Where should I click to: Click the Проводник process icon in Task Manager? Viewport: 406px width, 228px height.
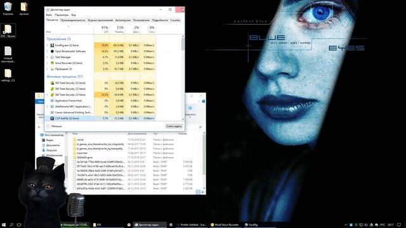point(52,69)
